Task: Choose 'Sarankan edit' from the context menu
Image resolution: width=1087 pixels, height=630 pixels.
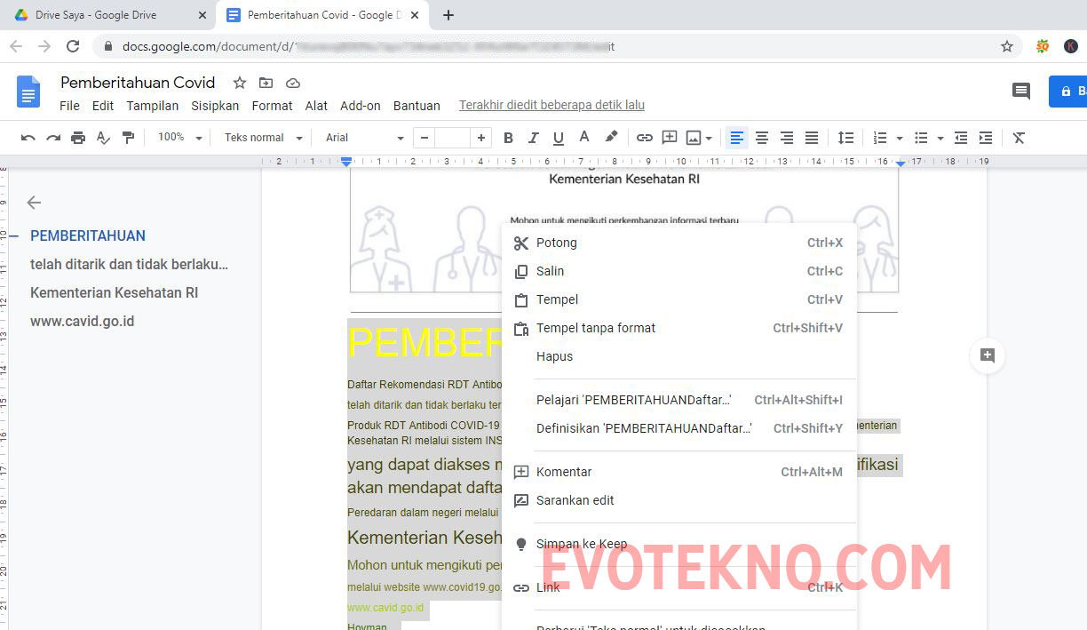Action: (679, 500)
